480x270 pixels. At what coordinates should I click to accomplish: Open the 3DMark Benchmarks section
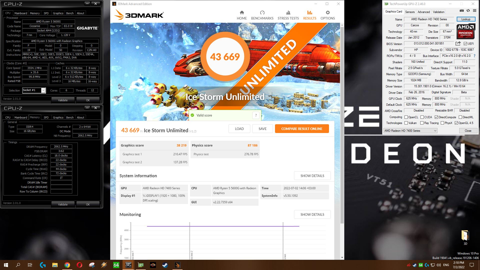click(262, 15)
